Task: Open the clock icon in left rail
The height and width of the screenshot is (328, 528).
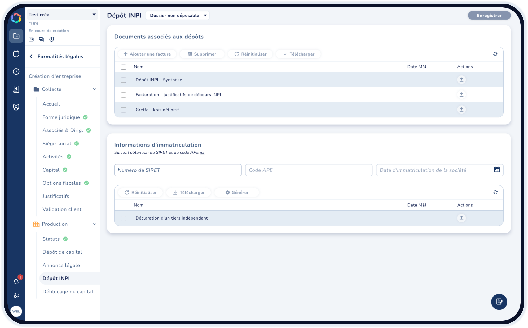Action: pyautogui.click(x=16, y=71)
